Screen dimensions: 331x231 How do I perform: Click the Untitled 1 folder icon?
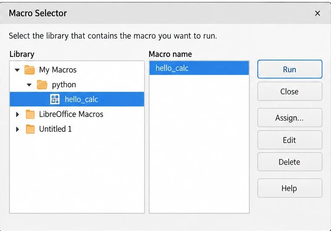30,129
